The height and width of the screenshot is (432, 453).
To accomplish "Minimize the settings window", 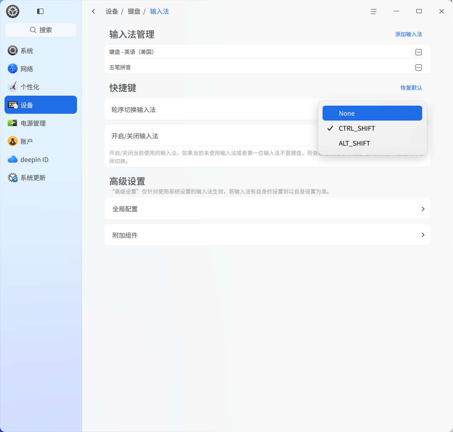I will pyautogui.click(x=396, y=11).
